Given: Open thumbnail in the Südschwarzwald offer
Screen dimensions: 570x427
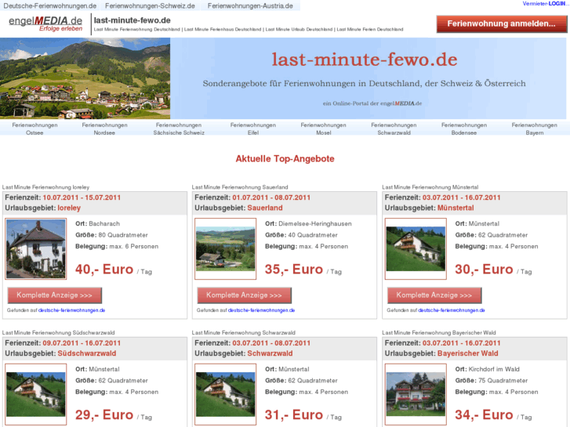Looking at the screenshot, I should 35,394.
